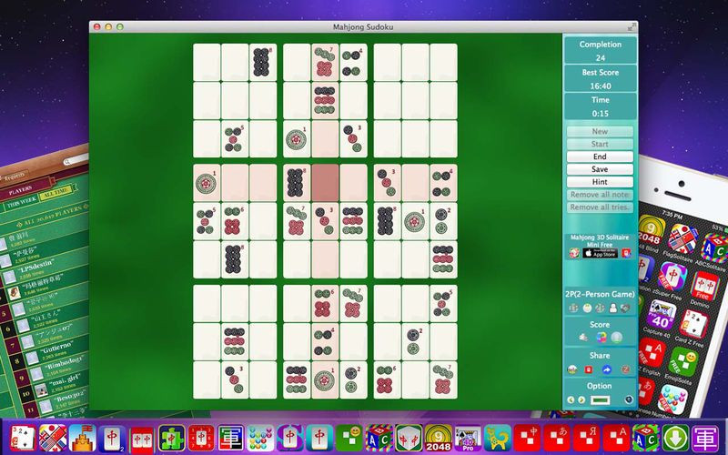
Task: Select the dark-highlighted empty cell in center block
Action: (325, 183)
